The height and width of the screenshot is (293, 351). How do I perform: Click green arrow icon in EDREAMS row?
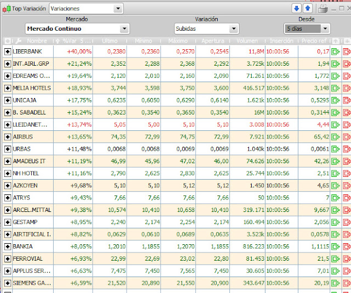(336, 76)
